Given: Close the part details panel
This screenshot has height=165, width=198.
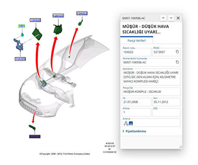Looking at the screenshot, I should (178, 18).
